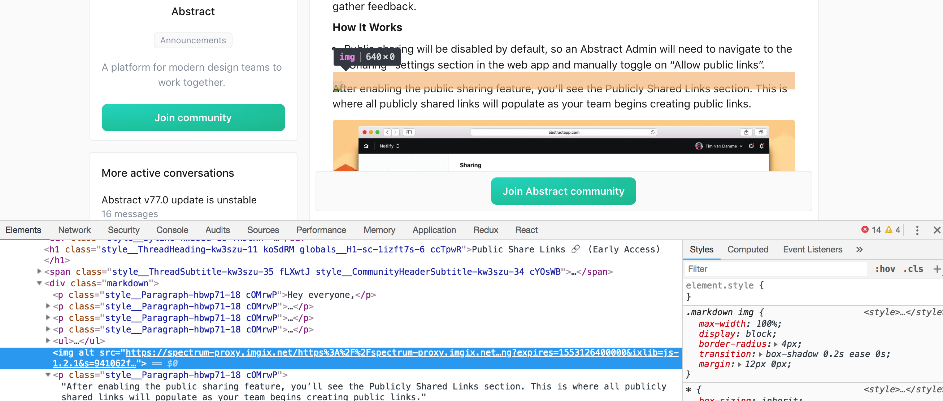Select the h1 ThreadHeading element row

351,255
